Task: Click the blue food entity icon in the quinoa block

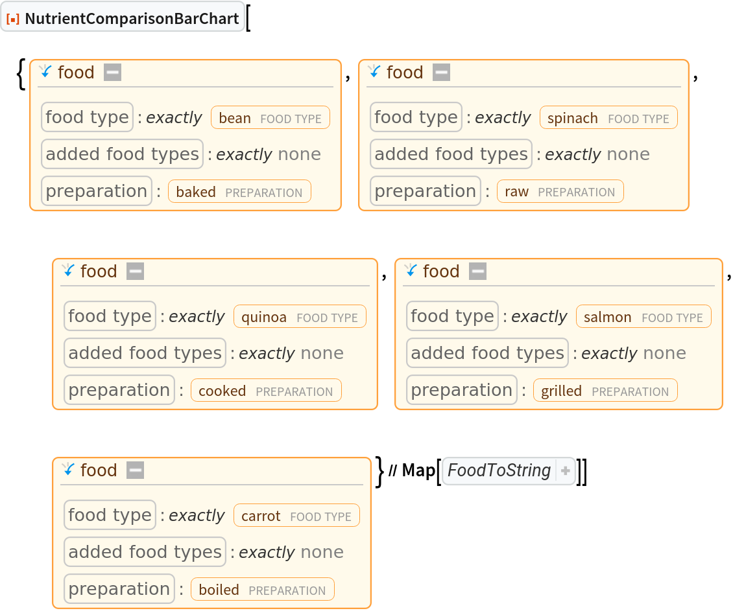Action: tap(67, 271)
